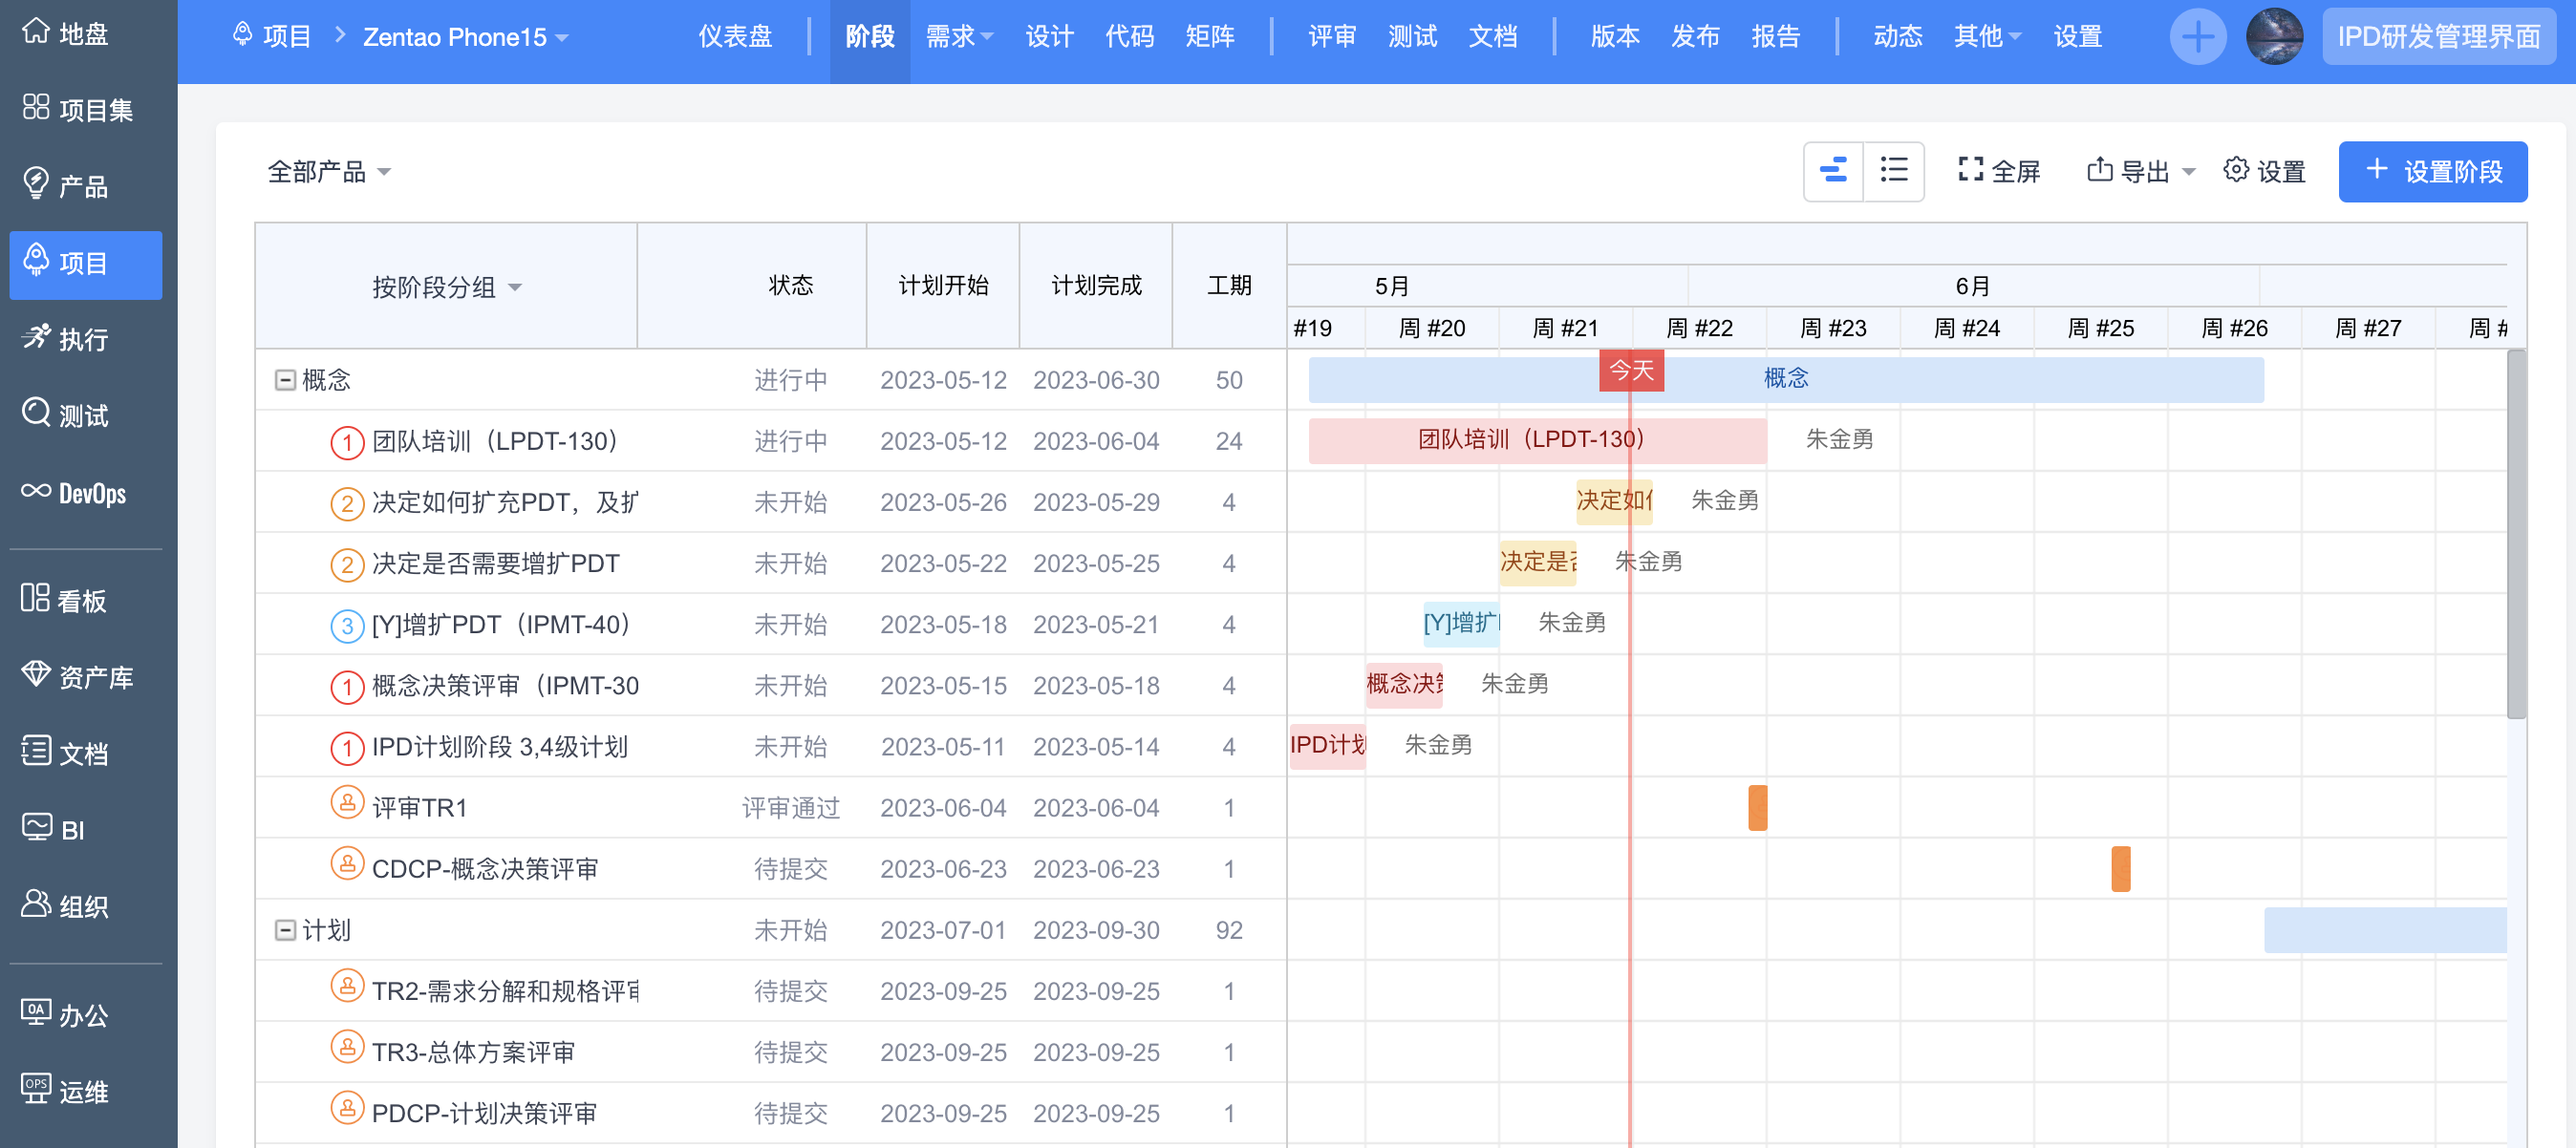Image resolution: width=2576 pixels, height=1148 pixels.
Task: Collapse the 计划 stage group
Action: [285, 930]
